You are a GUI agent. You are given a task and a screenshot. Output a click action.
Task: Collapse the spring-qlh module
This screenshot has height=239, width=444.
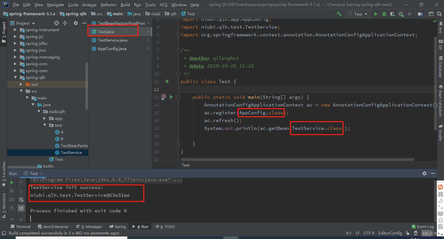coord(15,78)
